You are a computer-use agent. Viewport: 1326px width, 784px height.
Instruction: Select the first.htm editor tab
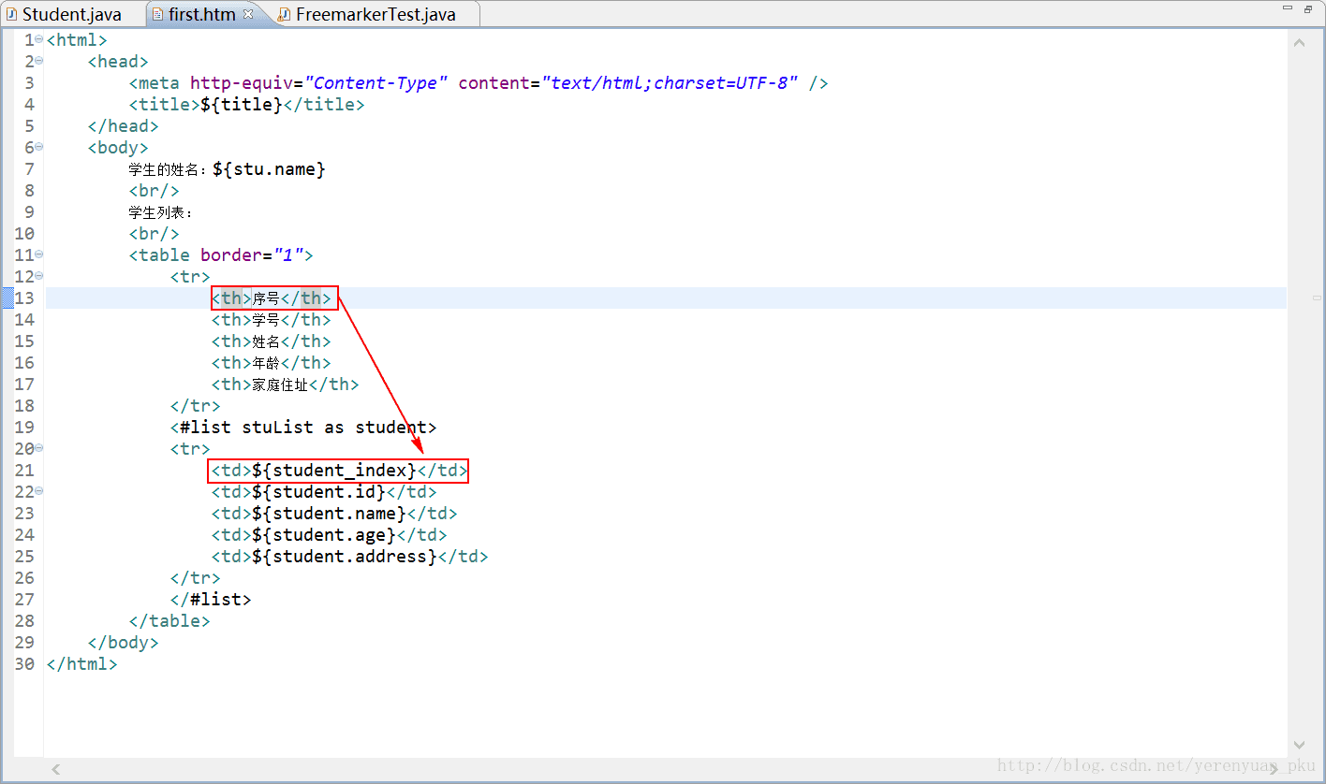coord(202,14)
